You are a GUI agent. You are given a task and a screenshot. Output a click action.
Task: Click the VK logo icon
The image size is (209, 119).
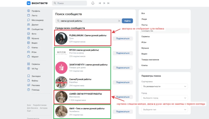click(29, 3)
